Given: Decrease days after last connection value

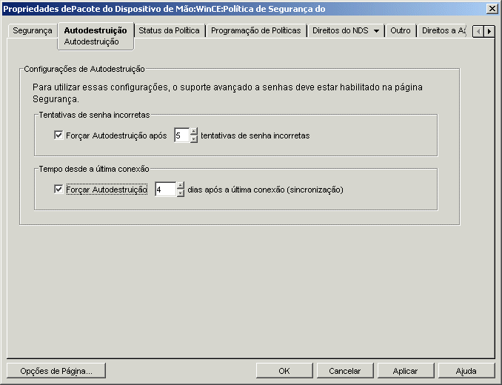Looking at the screenshot, I should point(181,193).
